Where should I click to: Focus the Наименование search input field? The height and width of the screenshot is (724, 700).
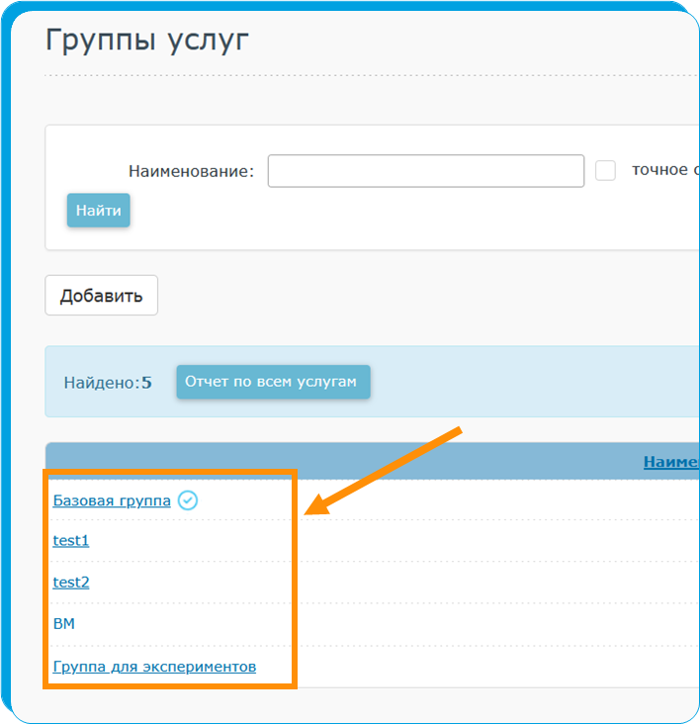425,171
